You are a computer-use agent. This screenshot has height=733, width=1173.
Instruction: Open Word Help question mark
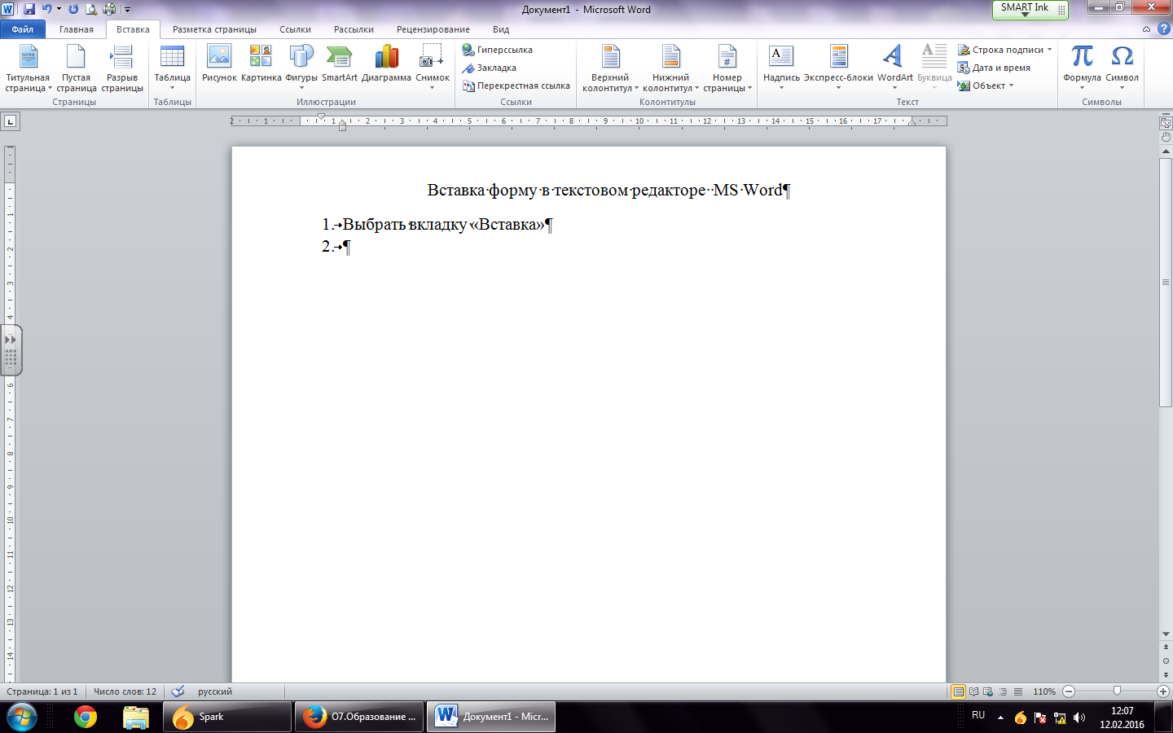(x=1164, y=29)
